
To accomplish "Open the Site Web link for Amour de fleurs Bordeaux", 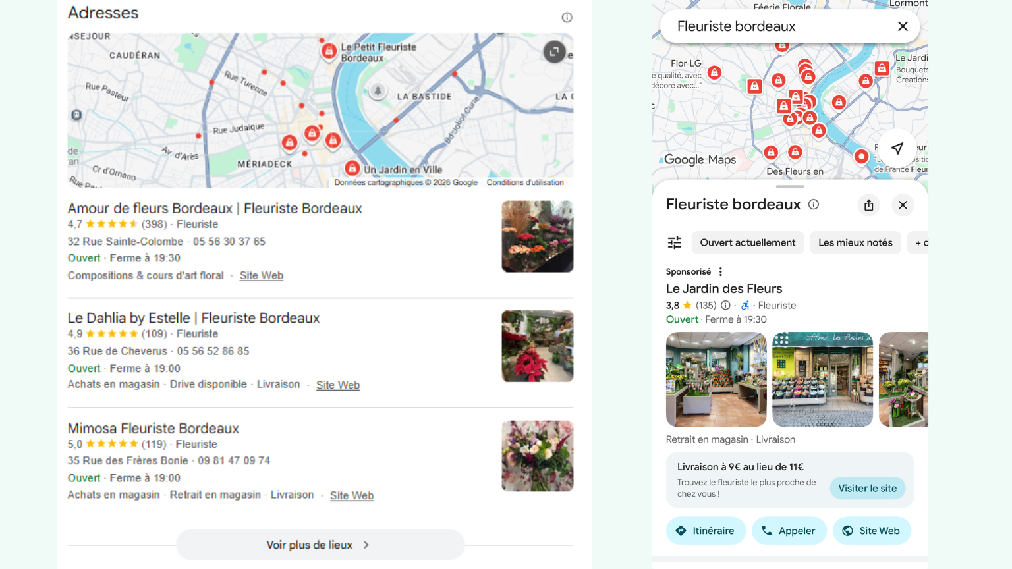I will tap(261, 275).
